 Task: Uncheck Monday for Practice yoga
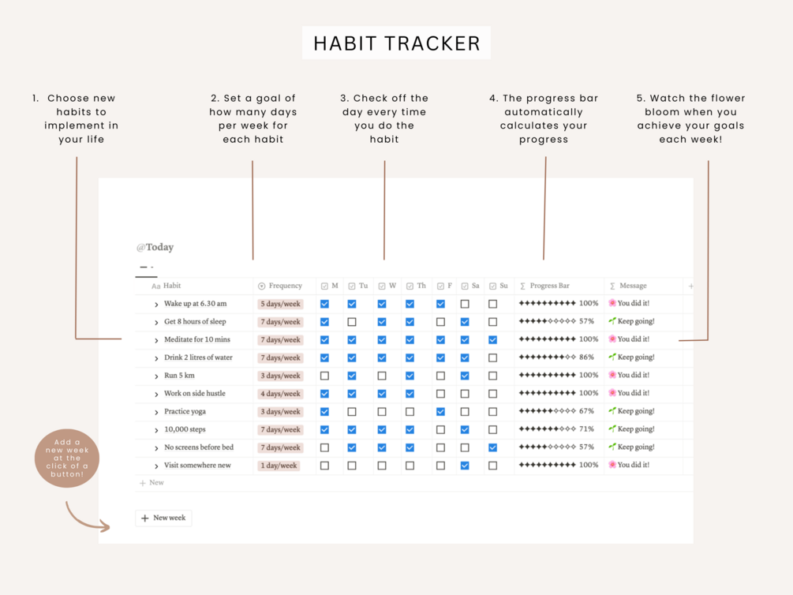tap(324, 412)
